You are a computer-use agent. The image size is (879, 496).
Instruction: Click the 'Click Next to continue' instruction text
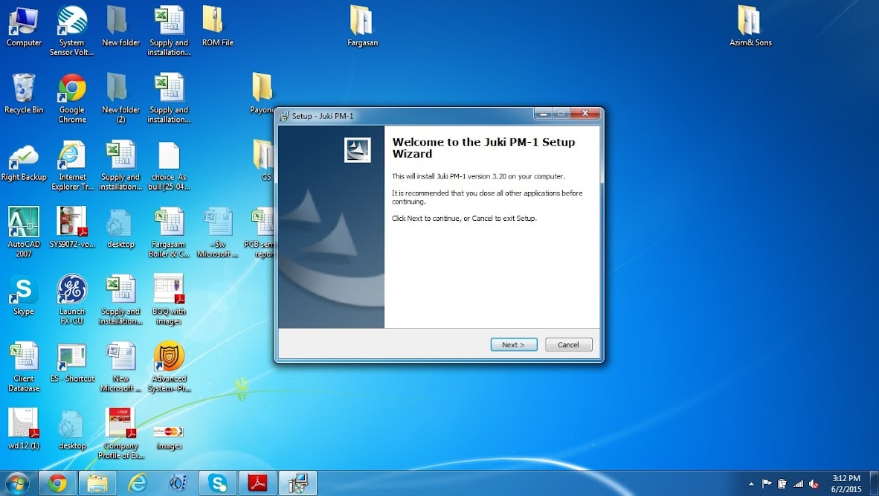click(464, 219)
